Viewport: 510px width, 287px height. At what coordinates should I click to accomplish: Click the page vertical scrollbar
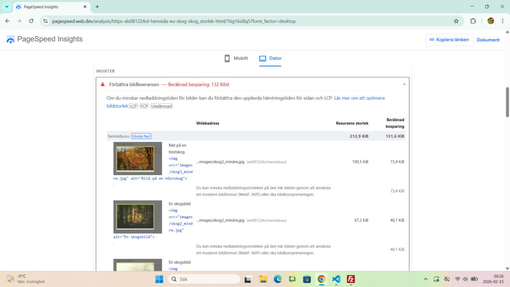(x=508, y=102)
